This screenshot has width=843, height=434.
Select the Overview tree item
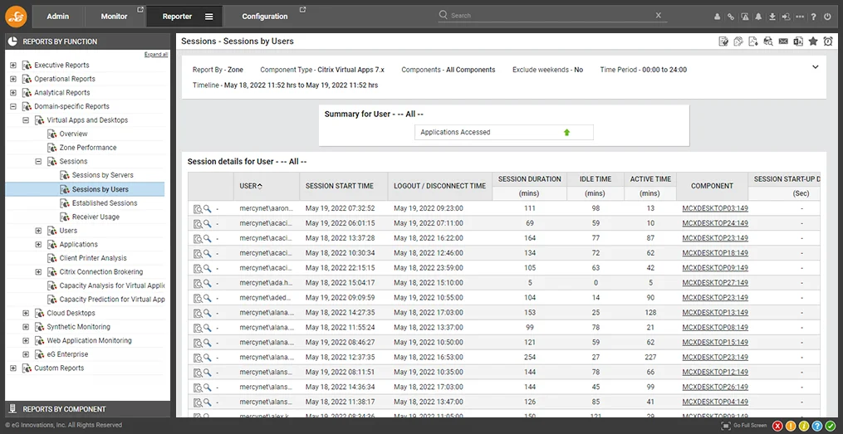tap(73, 134)
